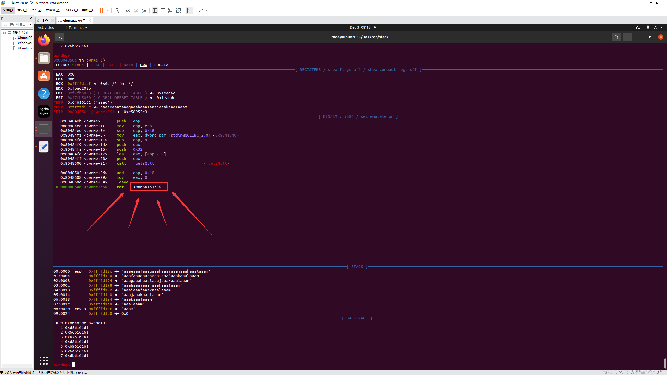The height and width of the screenshot is (375, 667).
Task: Collapse the 我的计算机 tree node
Action: coord(5,33)
